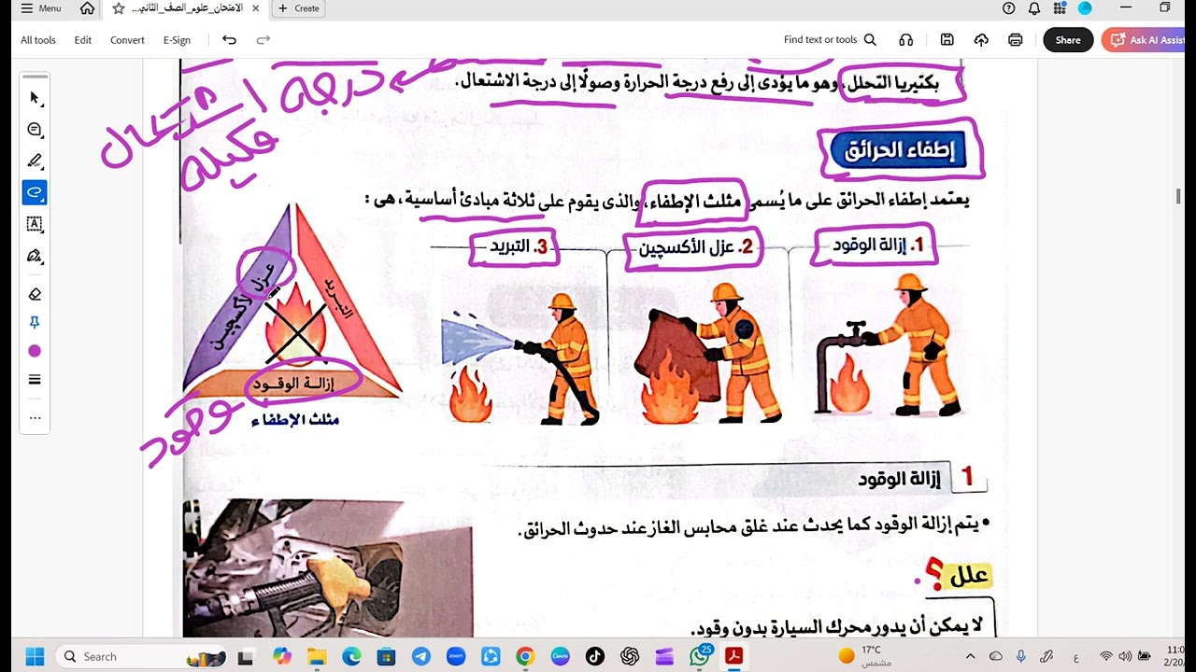1196x672 pixels.
Task: Open the Edit menu tab
Action: [83, 40]
